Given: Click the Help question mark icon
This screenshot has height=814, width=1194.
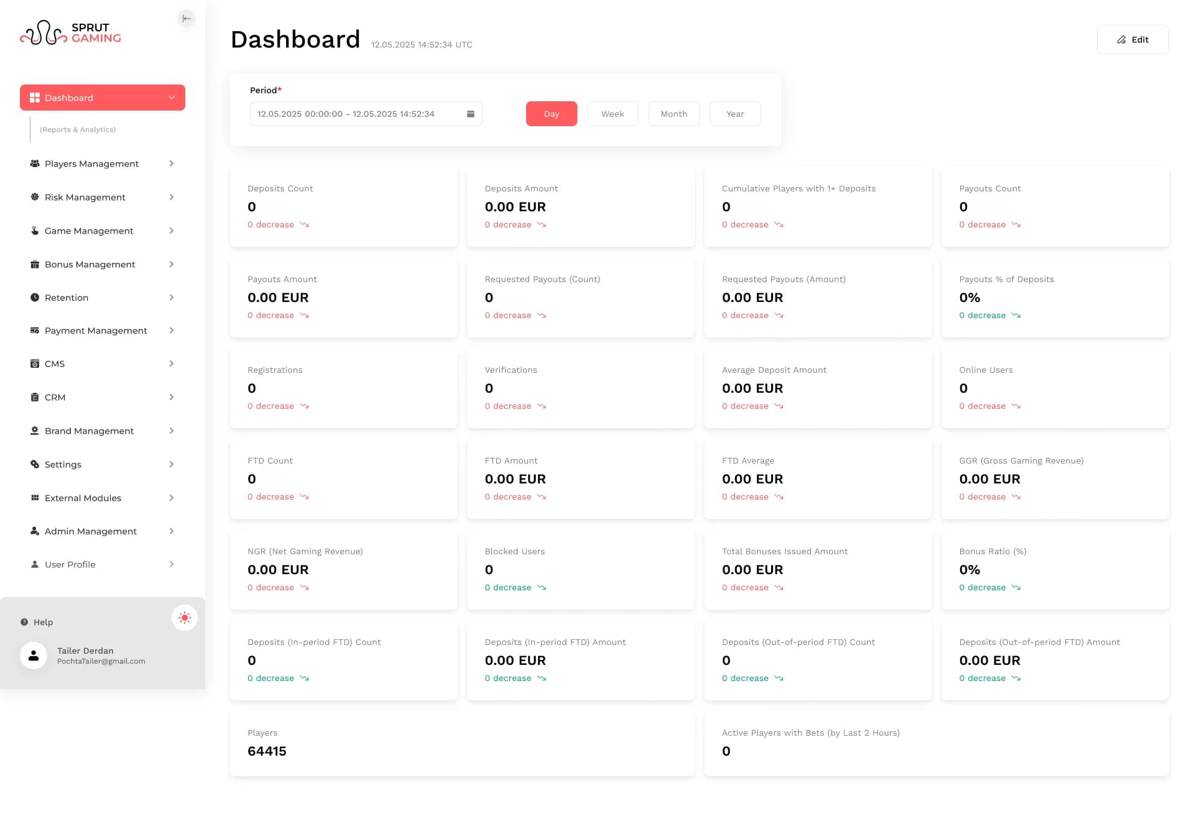Looking at the screenshot, I should [x=24, y=622].
